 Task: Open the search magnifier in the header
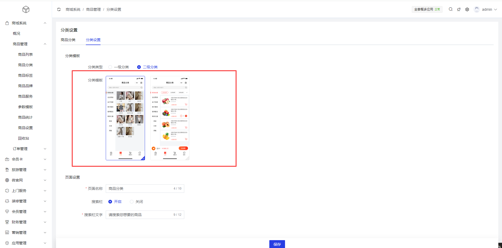(451, 9)
